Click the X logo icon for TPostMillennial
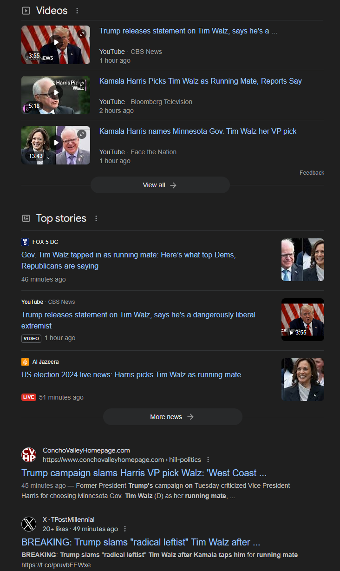340x571 pixels. [29, 524]
